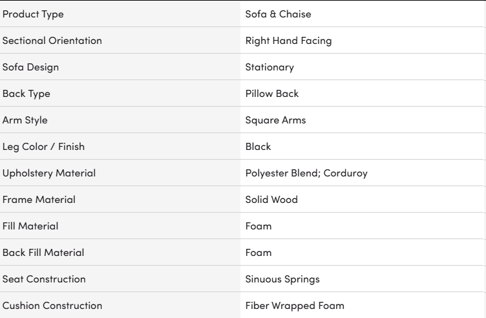Click the Solid Wood value
This screenshot has height=318, width=486.
[271, 200]
